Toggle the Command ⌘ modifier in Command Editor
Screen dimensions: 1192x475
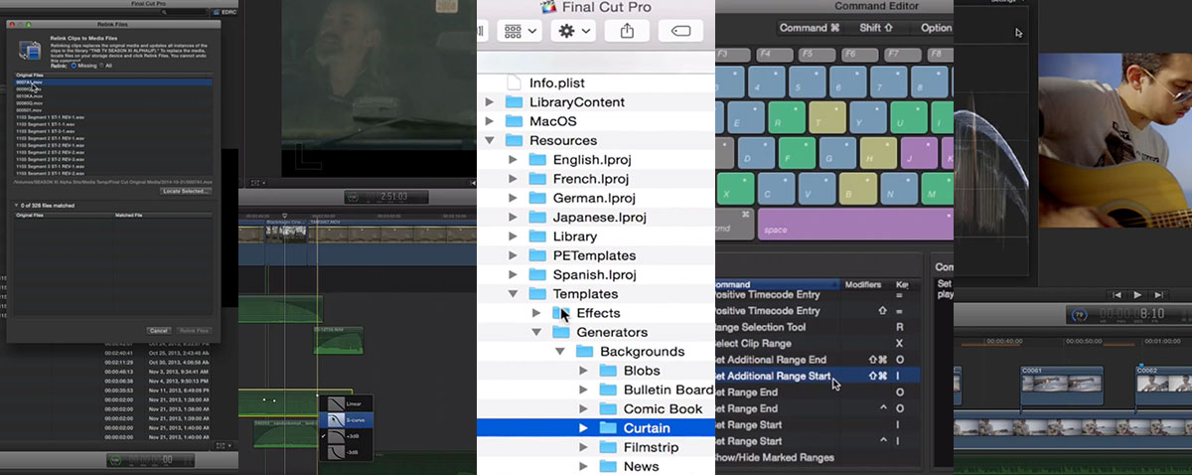pos(810,28)
